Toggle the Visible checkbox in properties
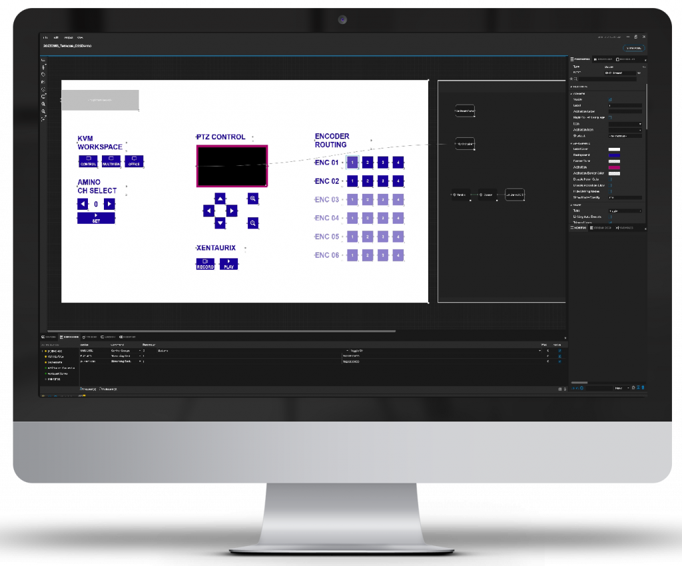The width and height of the screenshot is (682, 566). 610,99
